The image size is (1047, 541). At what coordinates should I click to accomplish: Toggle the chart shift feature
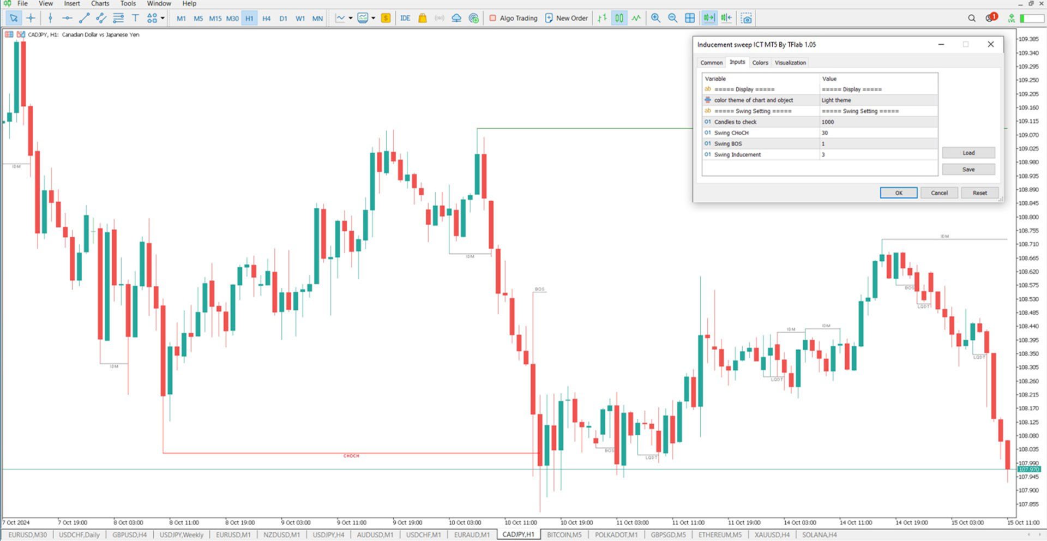pos(726,18)
